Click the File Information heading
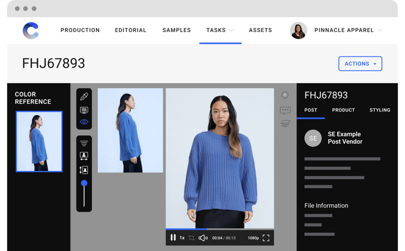 click(x=326, y=205)
